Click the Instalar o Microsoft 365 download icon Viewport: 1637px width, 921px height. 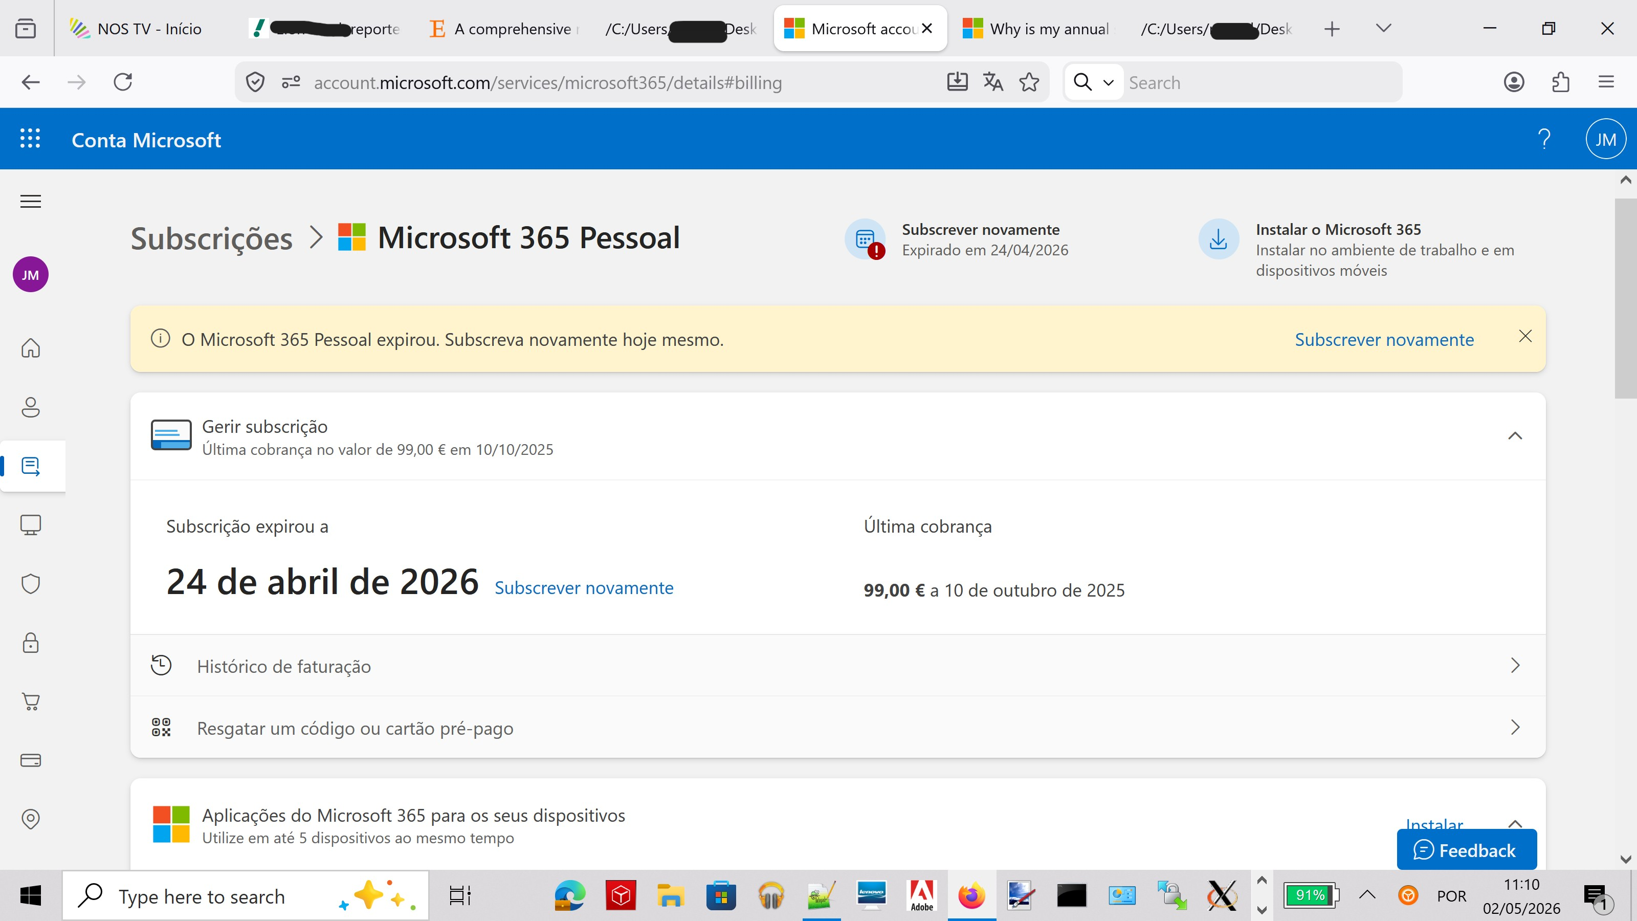(x=1218, y=239)
